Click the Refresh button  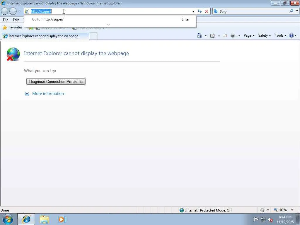(199, 11)
